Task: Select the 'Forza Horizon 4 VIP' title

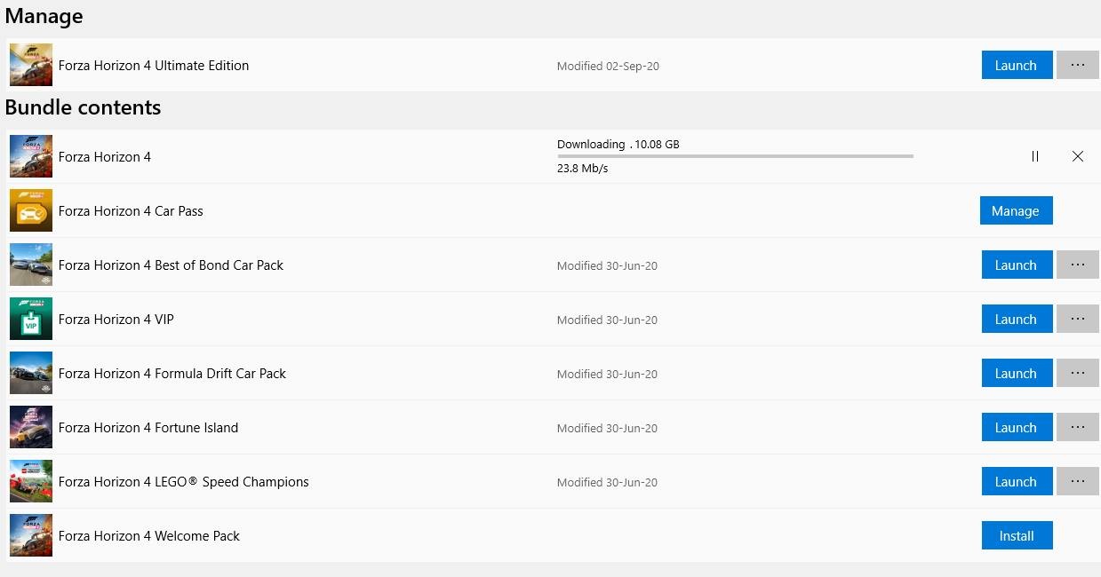Action: pyautogui.click(x=116, y=320)
